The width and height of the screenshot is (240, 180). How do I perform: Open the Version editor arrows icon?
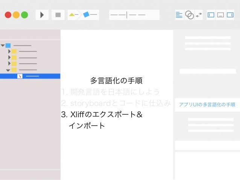click(199, 15)
